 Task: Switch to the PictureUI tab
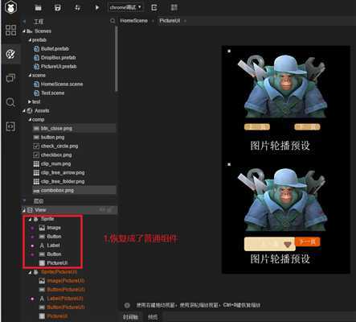coord(170,21)
